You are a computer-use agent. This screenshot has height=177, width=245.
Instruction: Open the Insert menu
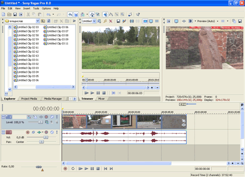click(26, 8)
